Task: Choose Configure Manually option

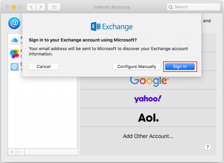Action: pos(137,67)
